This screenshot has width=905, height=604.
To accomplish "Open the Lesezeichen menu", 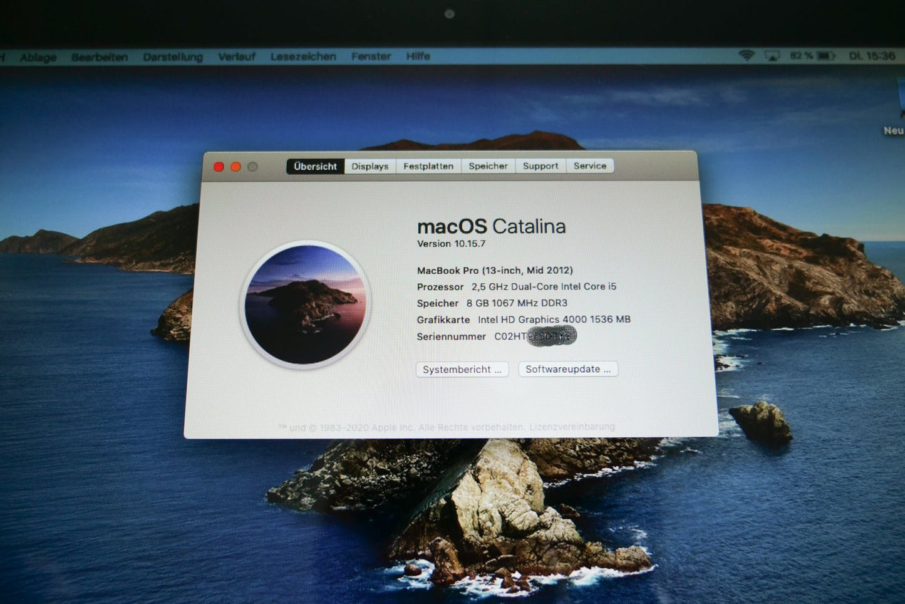I will coord(303,56).
